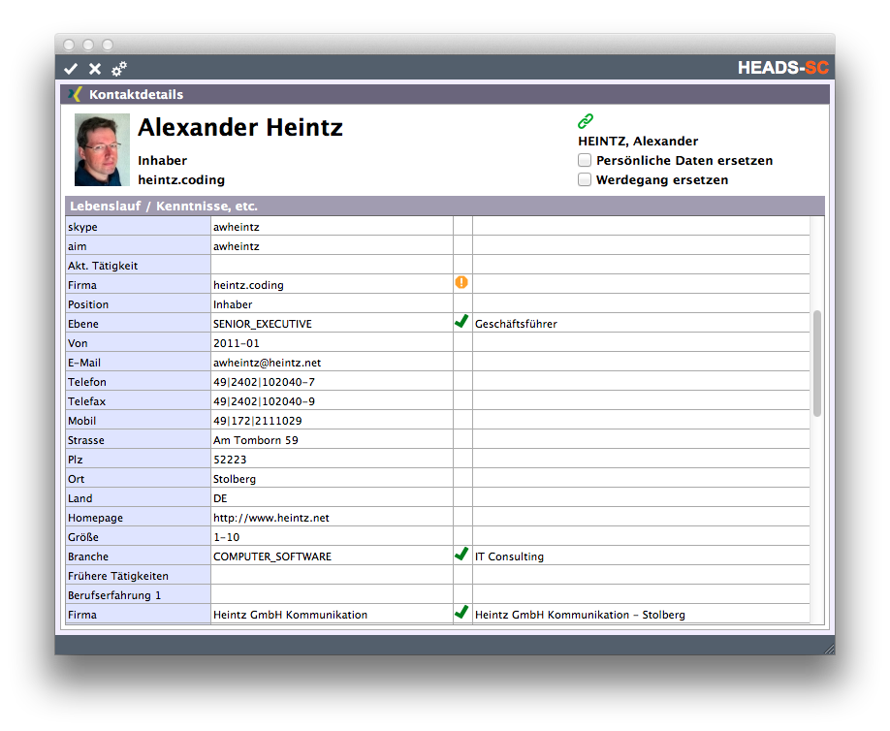Image resolution: width=890 pixels, height=731 pixels.
Task: Click the first gray window control button
Action: 69,45
